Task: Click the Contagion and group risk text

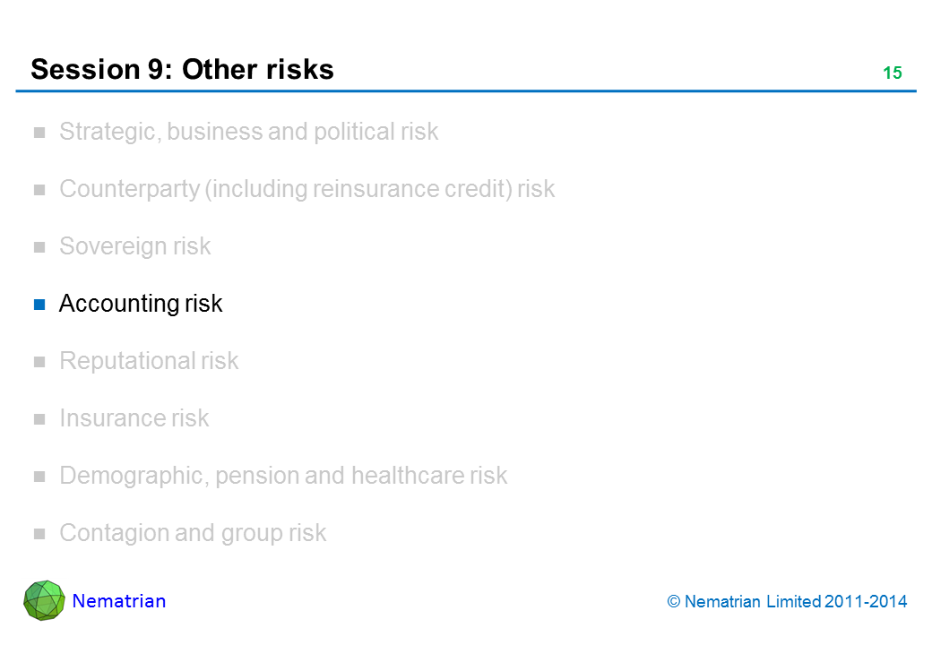Action: (x=193, y=533)
